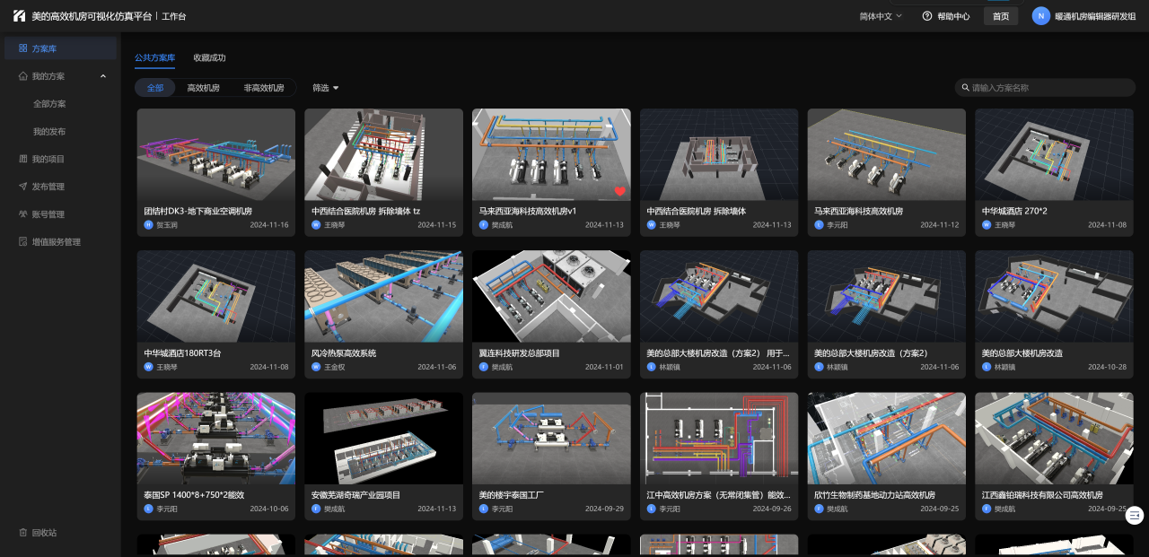Click author avatar of 贺玉润
The width and height of the screenshot is (1149, 557).
pos(148,225)
